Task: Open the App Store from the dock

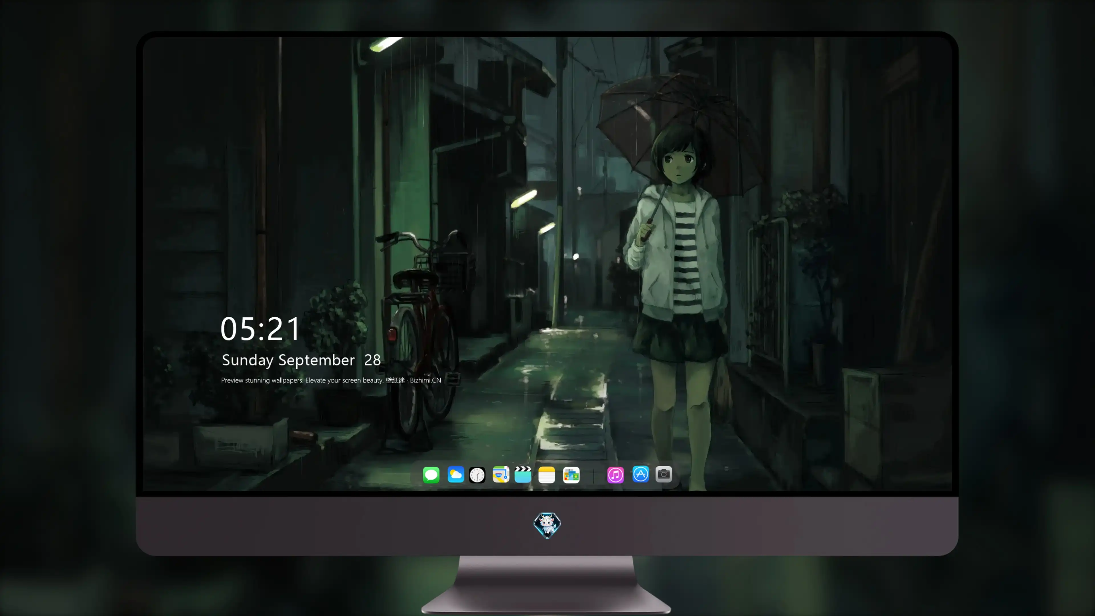Action: coord(640,475)
